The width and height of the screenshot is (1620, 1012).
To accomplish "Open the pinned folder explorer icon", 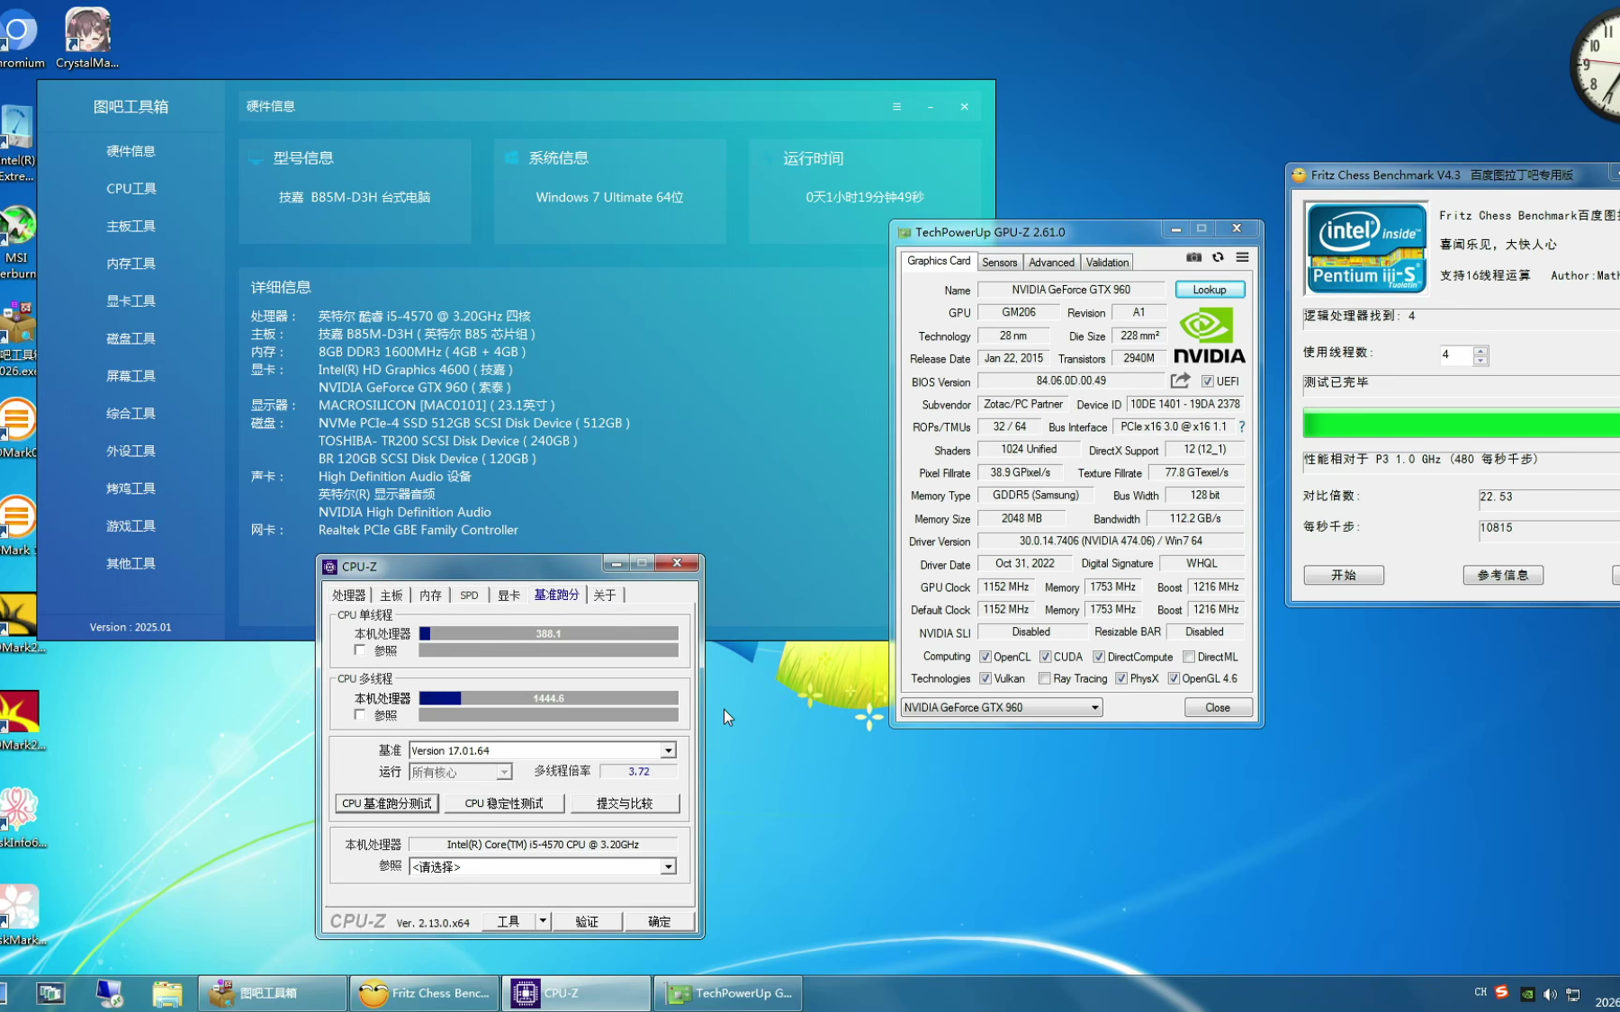I will 167,993.
